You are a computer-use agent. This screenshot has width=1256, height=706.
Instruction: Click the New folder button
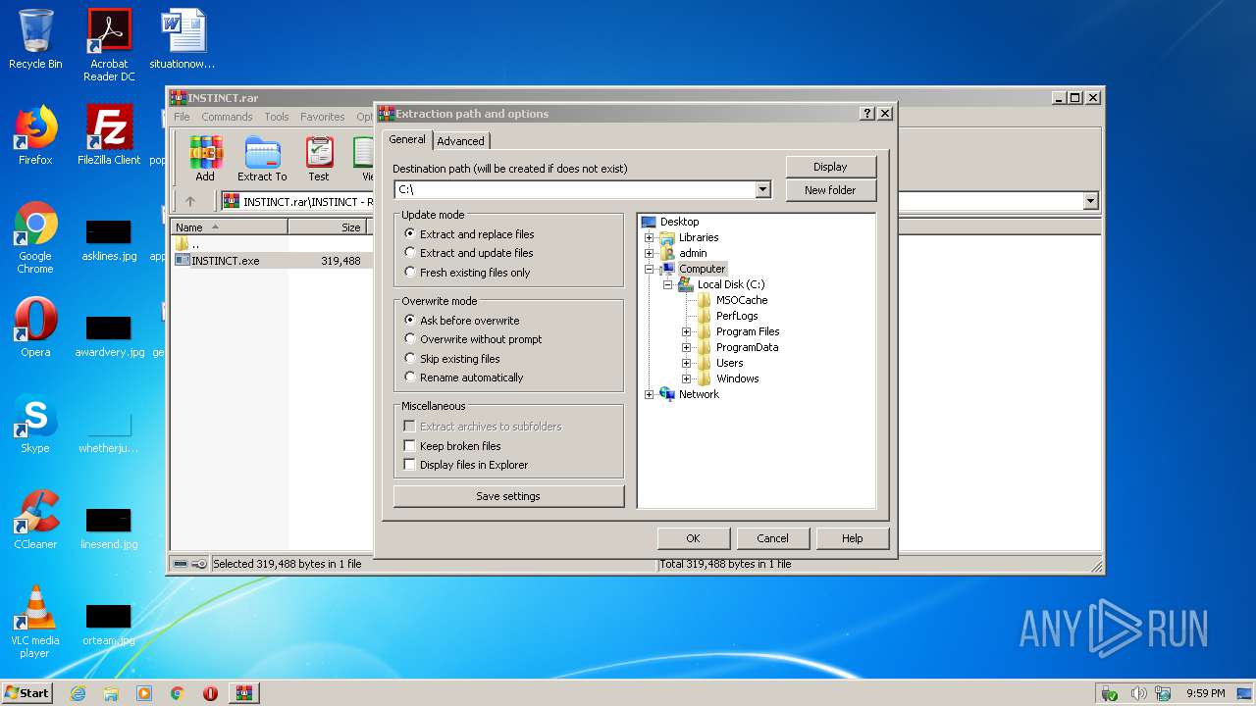pyautogui.click(x=830, y=190)
